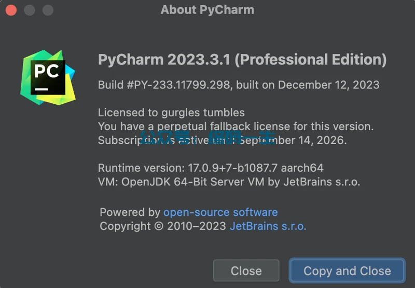Follow the JetBrains s.r.o. copyright link

coord(268,226)
